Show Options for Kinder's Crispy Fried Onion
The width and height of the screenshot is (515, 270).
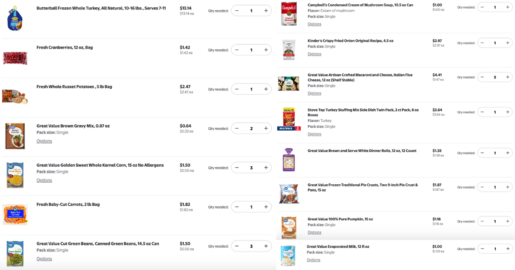click(x=314, y=54)
